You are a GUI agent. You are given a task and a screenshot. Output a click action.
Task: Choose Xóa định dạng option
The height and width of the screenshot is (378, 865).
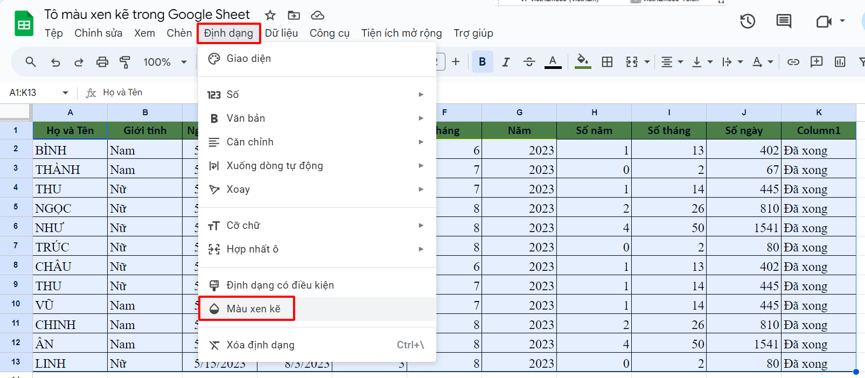coord(317,345)
